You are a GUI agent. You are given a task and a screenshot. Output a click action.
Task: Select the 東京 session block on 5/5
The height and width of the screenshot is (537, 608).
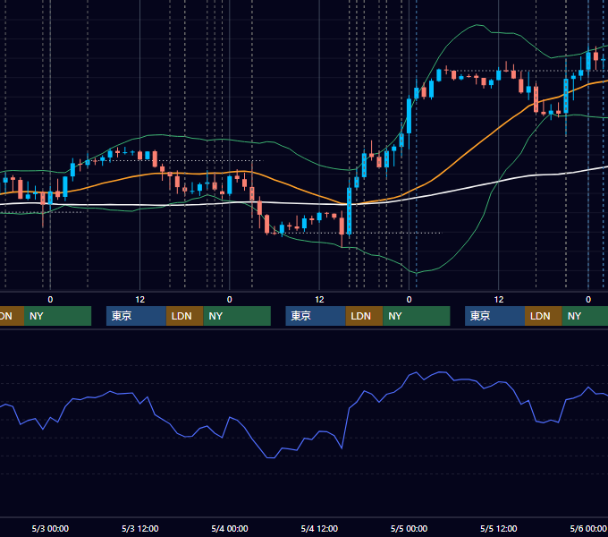click(494, 316)
